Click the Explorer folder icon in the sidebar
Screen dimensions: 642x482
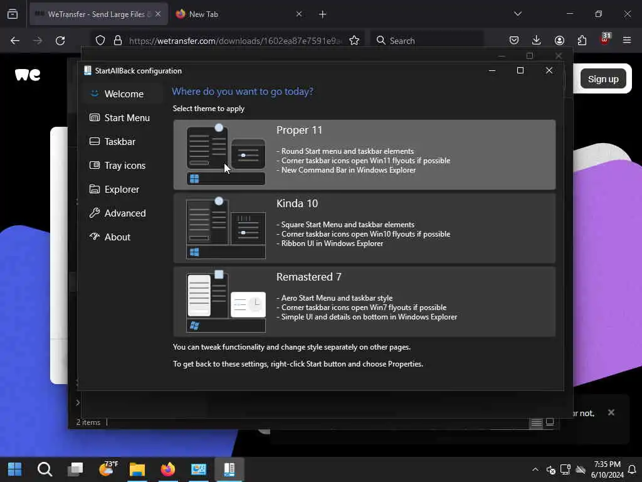(x=95, y=189)
